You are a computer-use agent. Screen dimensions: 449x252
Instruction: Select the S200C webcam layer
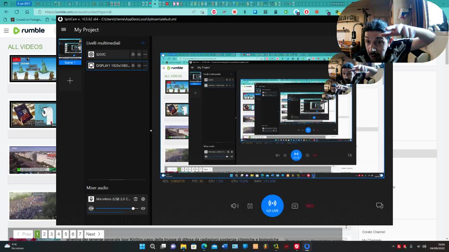pos(108,54)
